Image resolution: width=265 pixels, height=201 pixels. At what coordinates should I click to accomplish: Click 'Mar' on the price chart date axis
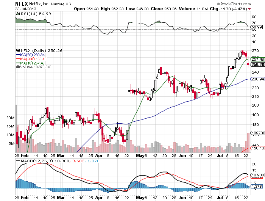61,155
